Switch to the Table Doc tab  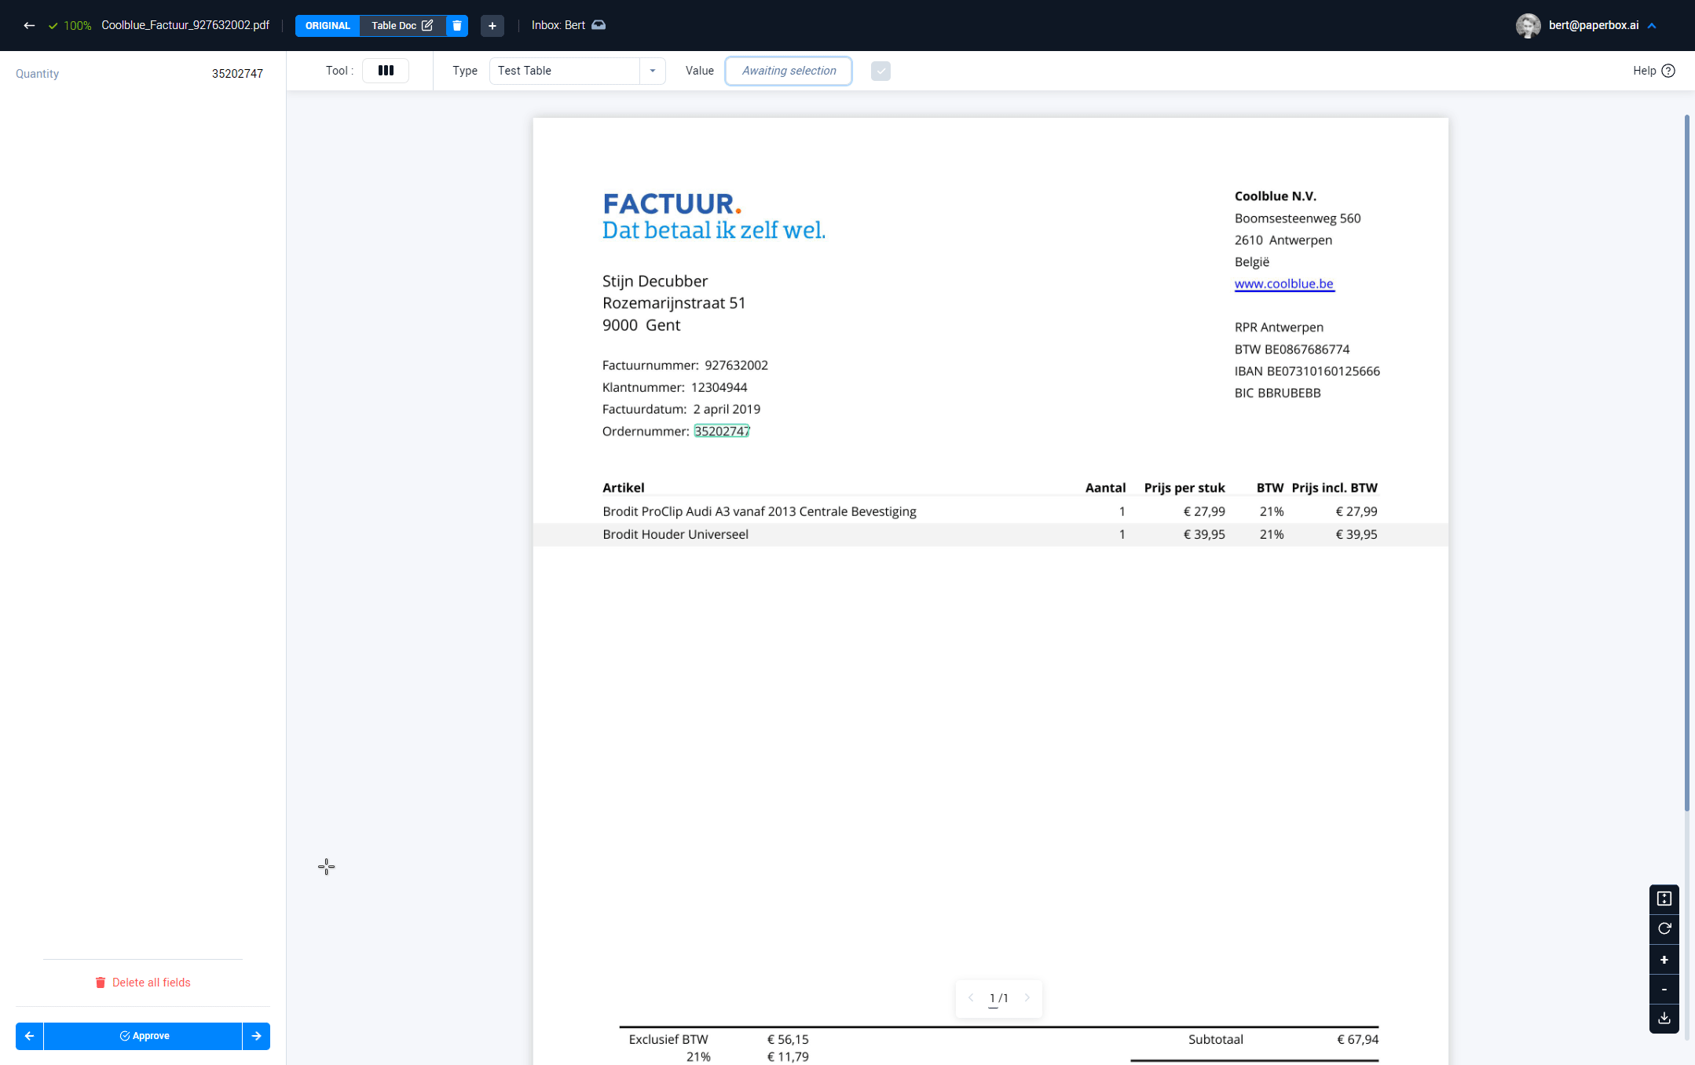(394, 25)
